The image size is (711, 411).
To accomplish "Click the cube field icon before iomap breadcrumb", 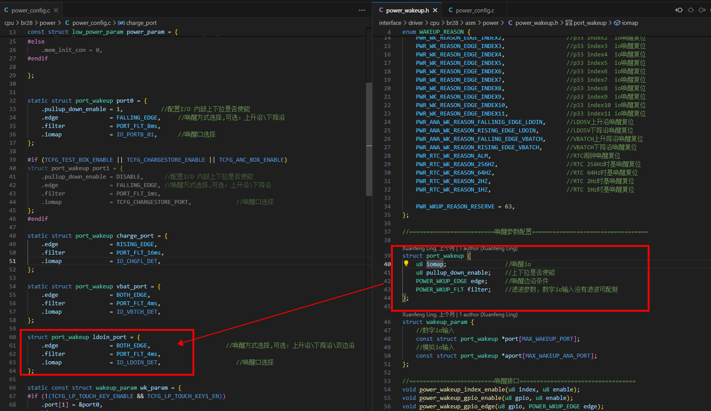I will click(617, 23).
